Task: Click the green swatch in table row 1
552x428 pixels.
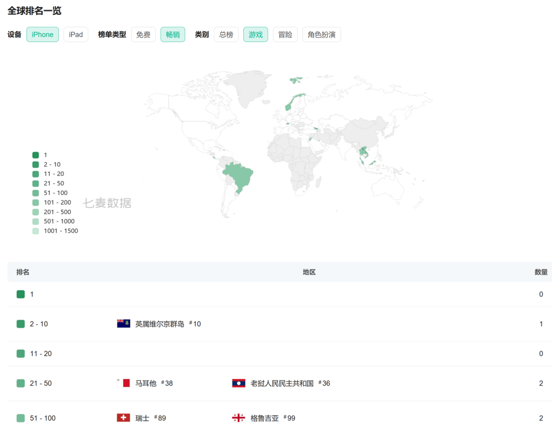Action: pos(21,294)
